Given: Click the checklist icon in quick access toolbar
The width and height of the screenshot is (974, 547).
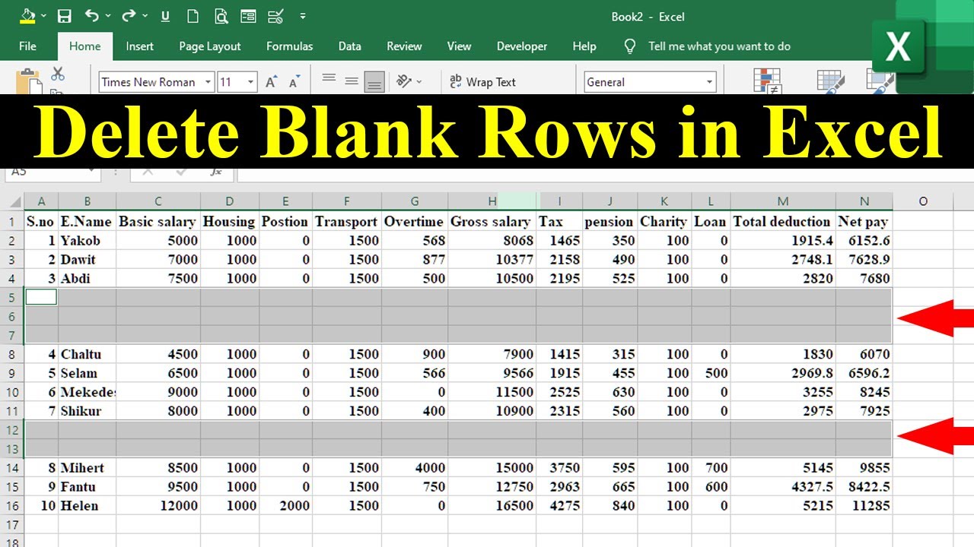Looking at the screenshot, I should pos(276,16).
